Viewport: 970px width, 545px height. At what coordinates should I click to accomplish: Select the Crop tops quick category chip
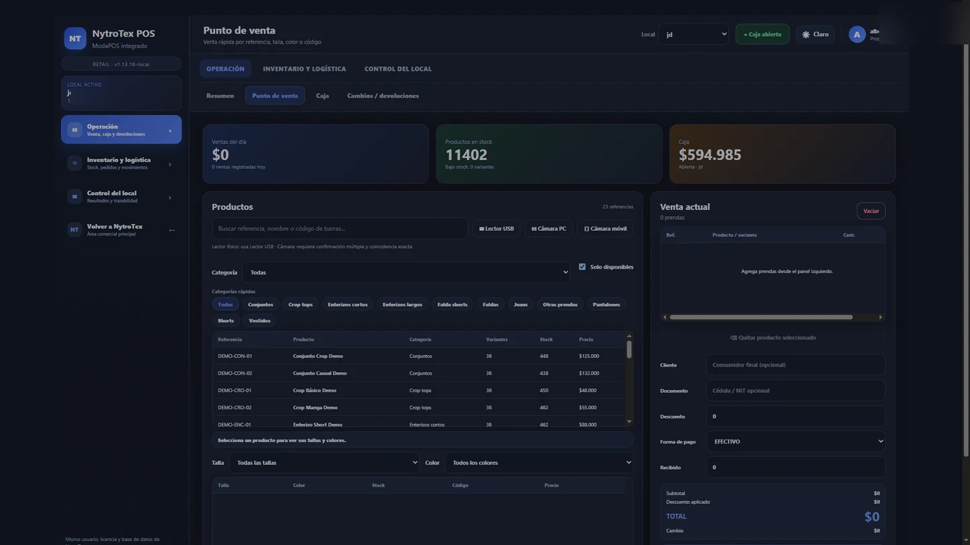pos(300,305)
